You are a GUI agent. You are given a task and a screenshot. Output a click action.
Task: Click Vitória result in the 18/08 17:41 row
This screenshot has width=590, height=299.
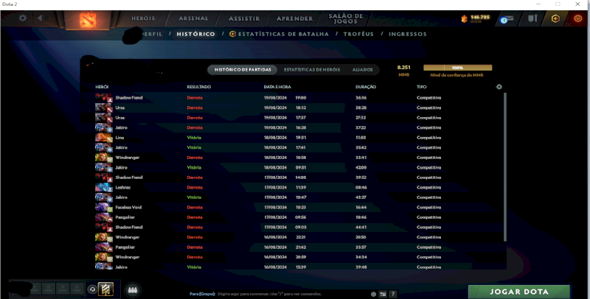194,147
